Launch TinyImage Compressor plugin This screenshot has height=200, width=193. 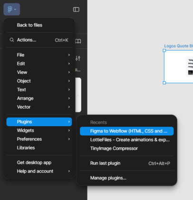(x=127, y=148)
